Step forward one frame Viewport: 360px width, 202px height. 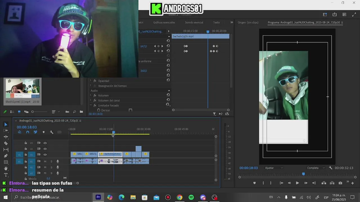(306, 183)
